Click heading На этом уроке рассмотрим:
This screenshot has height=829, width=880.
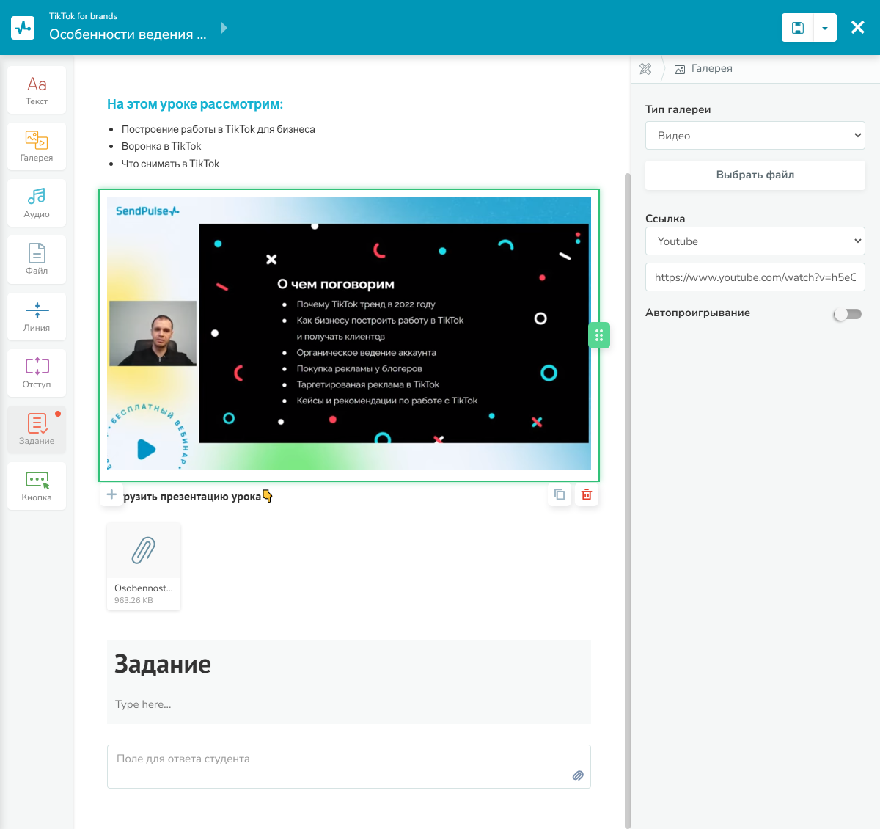[x=195, y=104]
